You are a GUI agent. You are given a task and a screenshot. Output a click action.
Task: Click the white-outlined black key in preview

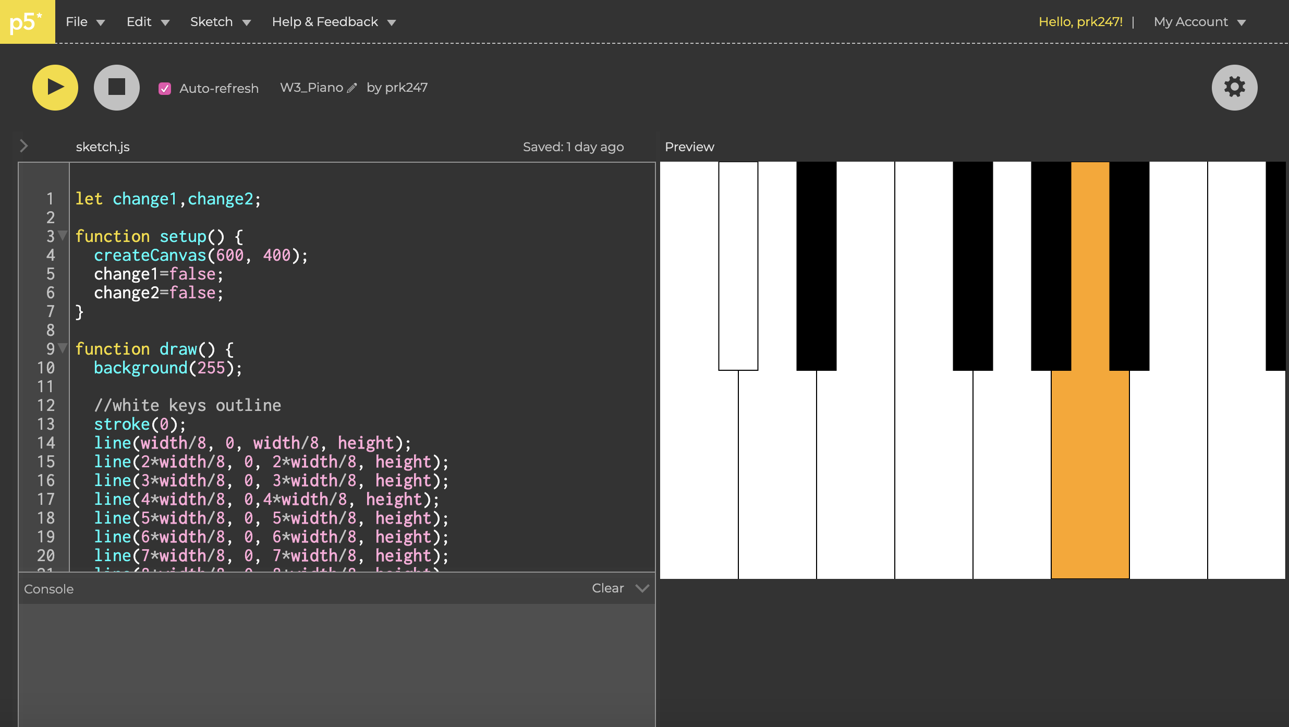point(738,266)
